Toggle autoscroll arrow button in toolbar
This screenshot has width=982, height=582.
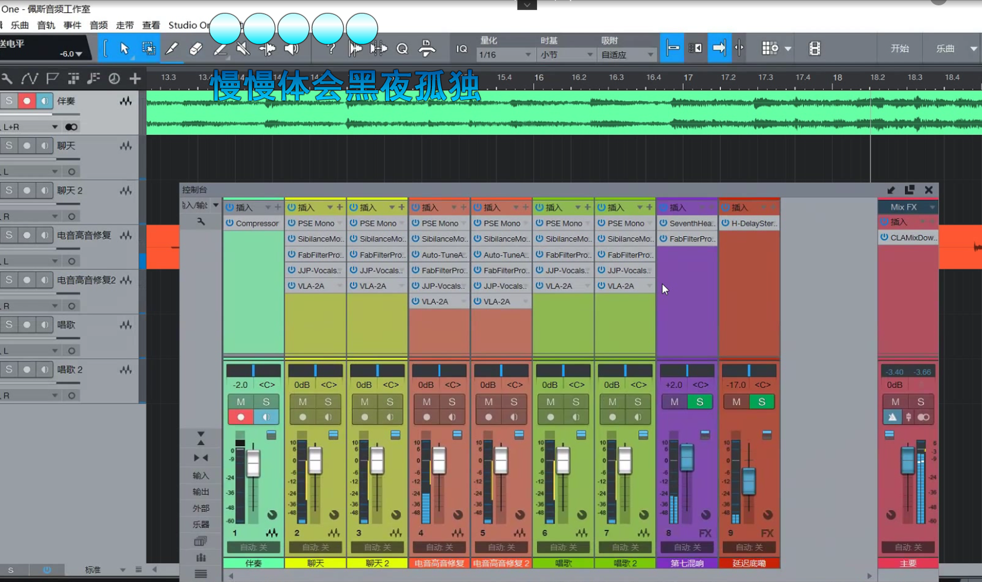[719, 48]
